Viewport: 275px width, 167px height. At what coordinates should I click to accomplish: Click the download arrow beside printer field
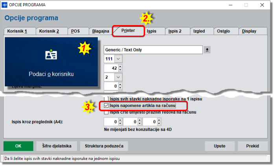tap(207, 50)
